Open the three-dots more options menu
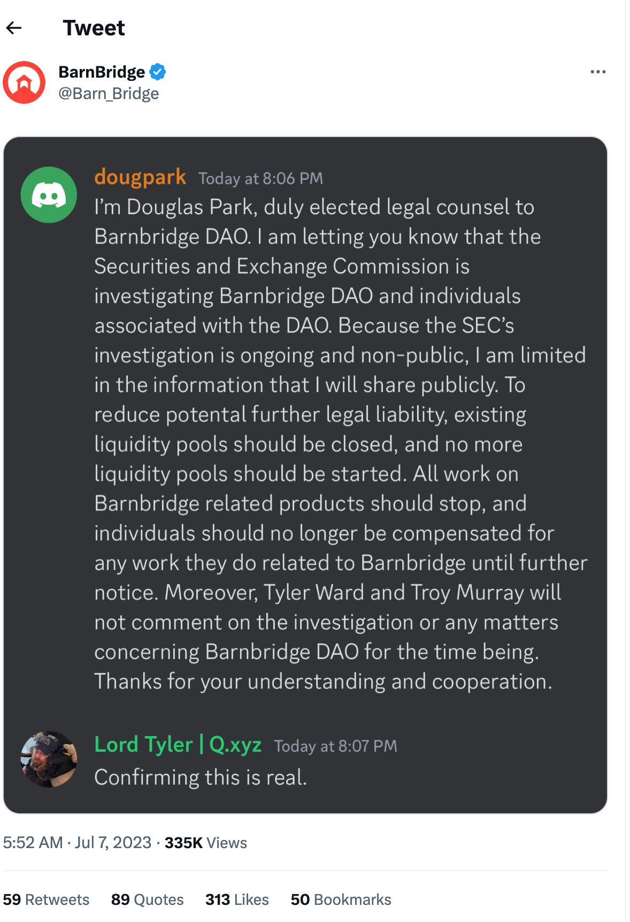This screenshot has width=630, height=922. tap(598, 72)
